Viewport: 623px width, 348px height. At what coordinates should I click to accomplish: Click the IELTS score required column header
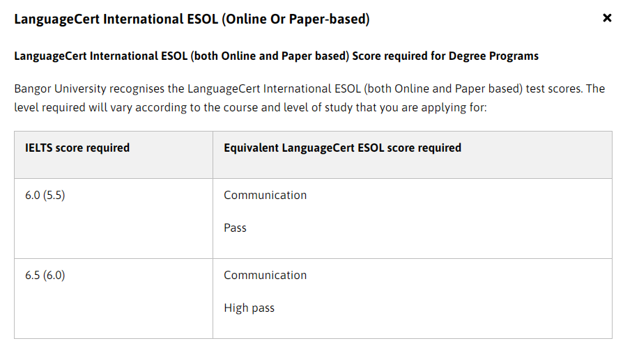pyautogui.click(x=77, y=148)
